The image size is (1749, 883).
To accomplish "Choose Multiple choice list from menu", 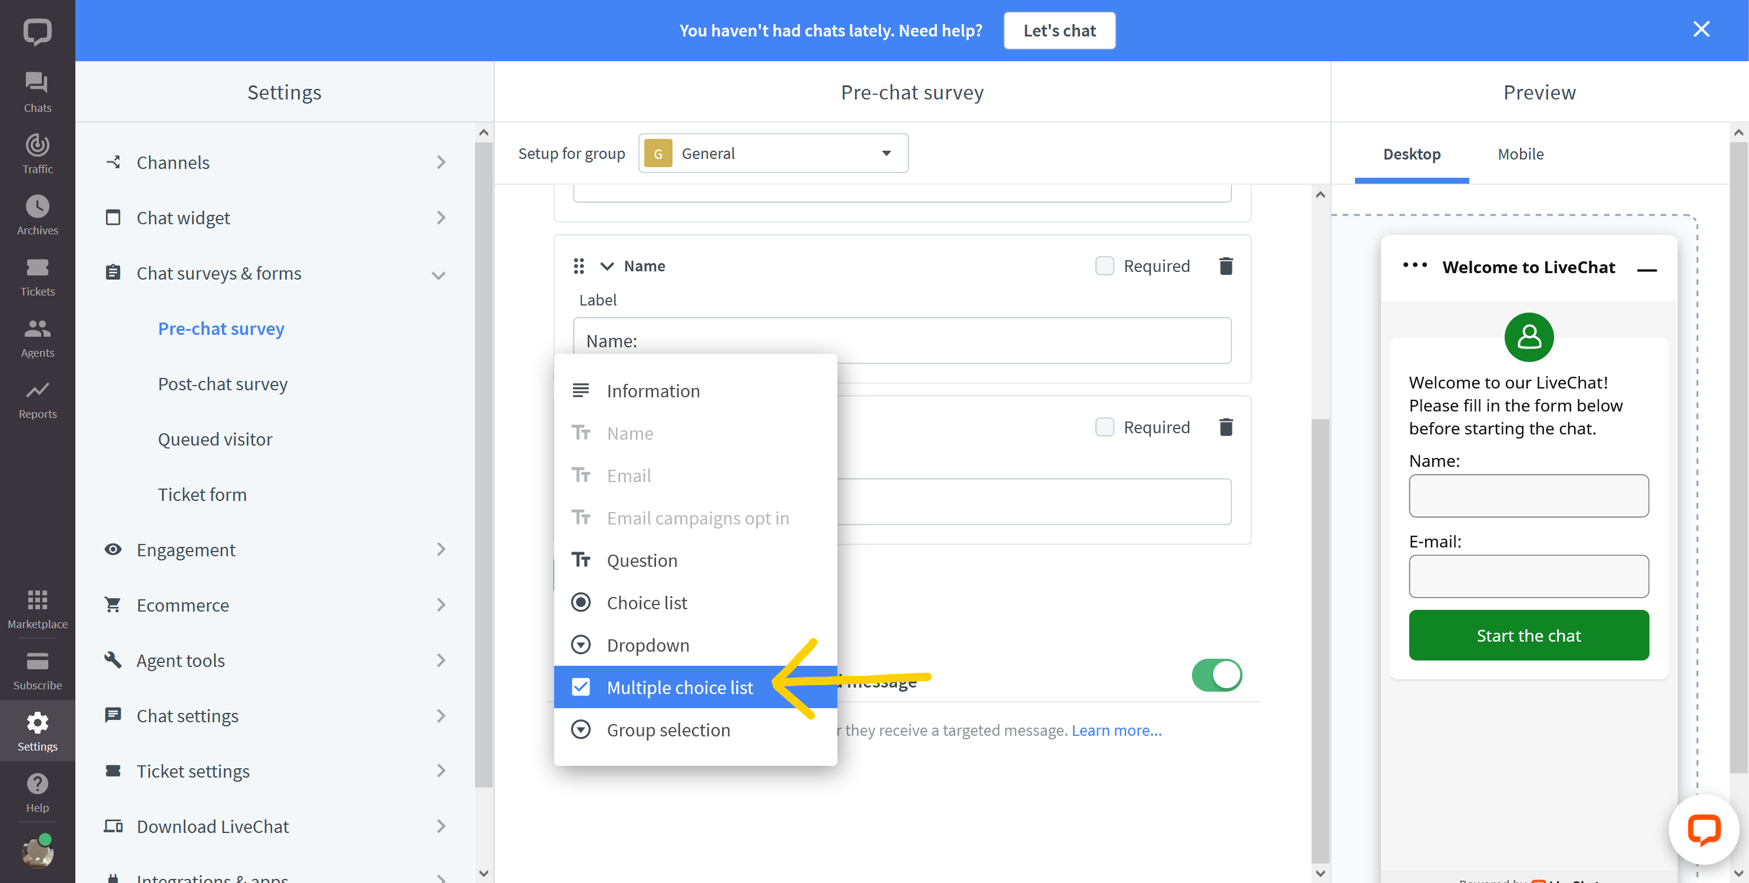I will coord(680,688).
